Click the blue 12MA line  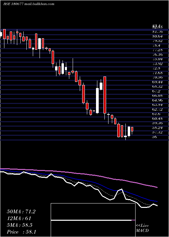(x=79, y=180)
